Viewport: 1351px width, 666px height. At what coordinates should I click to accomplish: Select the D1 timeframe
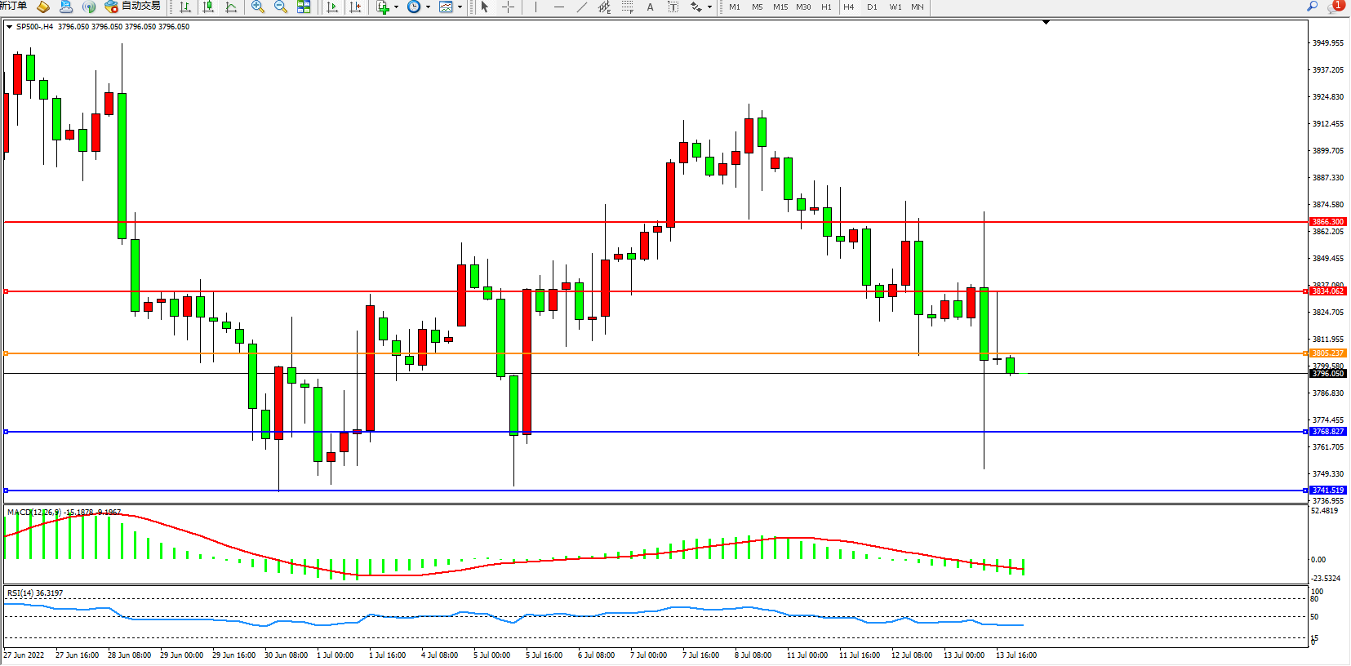872,7
